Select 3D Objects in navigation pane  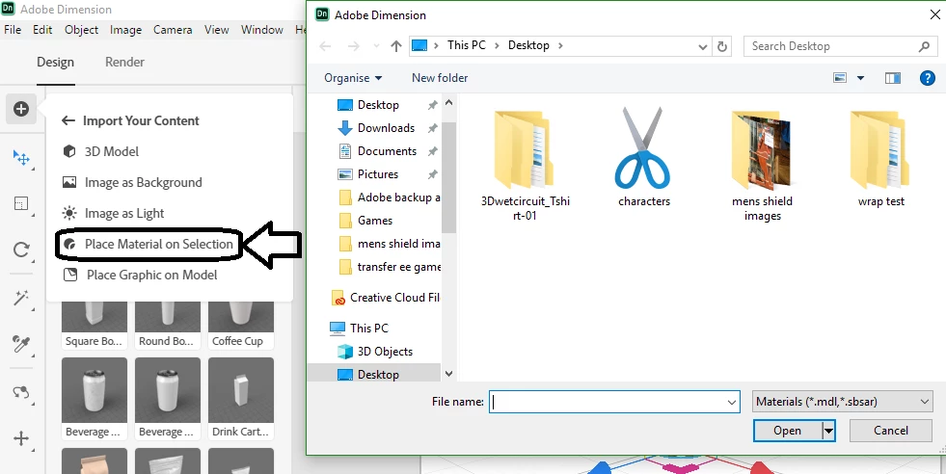click(385, 351)
